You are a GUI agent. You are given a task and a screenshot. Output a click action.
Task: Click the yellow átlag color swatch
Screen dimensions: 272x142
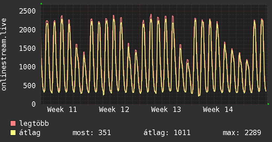(x=13, y=133)
